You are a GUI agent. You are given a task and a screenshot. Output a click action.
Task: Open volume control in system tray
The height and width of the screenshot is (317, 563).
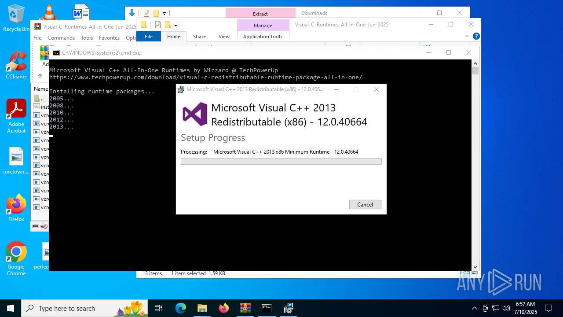506,308
